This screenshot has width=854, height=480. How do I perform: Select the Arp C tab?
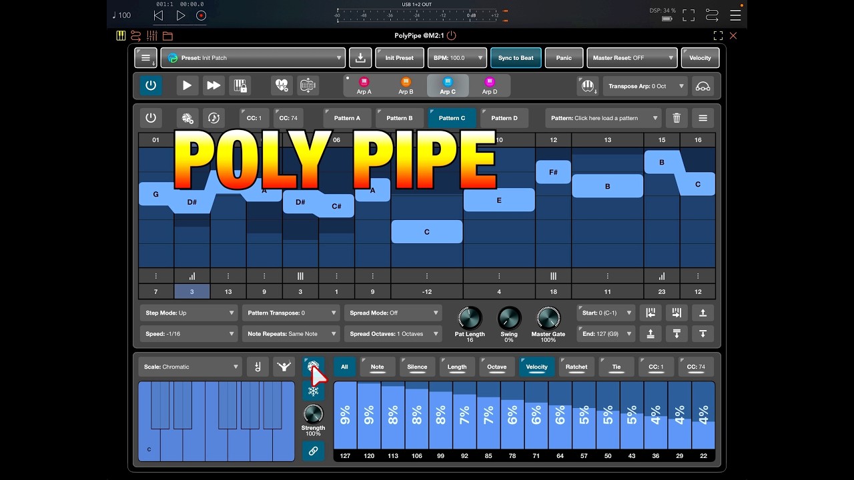click(448, 85)
